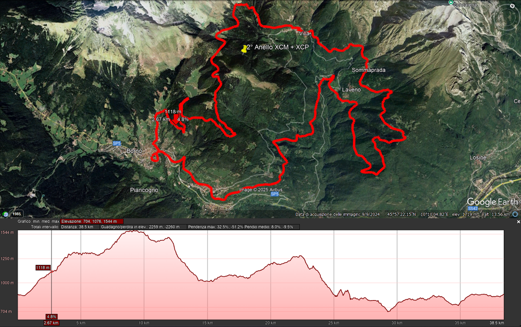
Task: Select the Elevazione metric in profile header
Action: pos(92,221)
